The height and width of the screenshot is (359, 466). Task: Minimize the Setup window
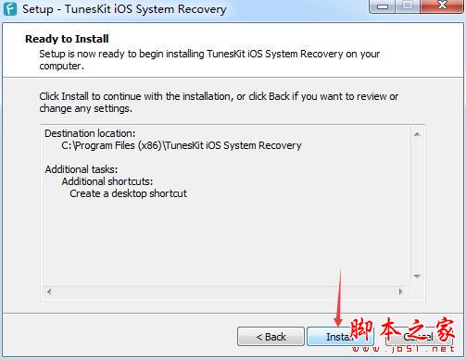pos(383,6)
